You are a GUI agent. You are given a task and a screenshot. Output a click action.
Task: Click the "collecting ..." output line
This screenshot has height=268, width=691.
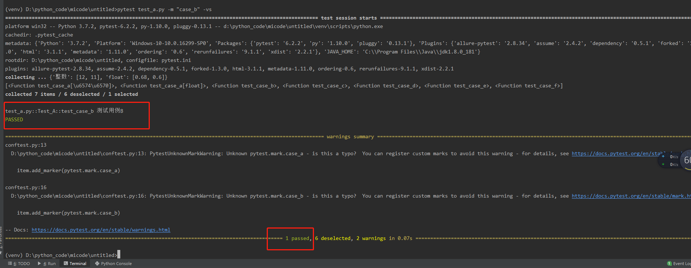[x=86, y=77]
